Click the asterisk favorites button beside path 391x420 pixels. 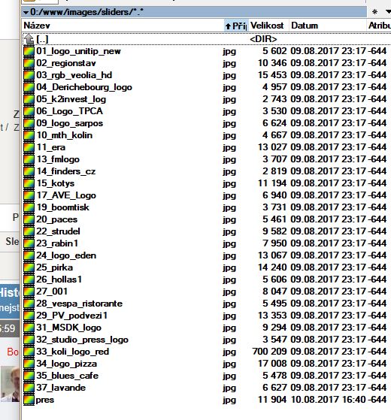(x=375, y=12)
